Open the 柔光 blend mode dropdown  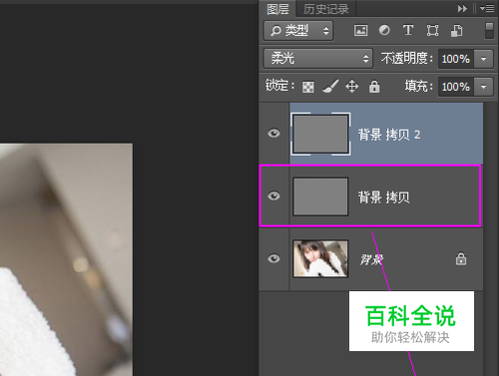tap(318, 59)
